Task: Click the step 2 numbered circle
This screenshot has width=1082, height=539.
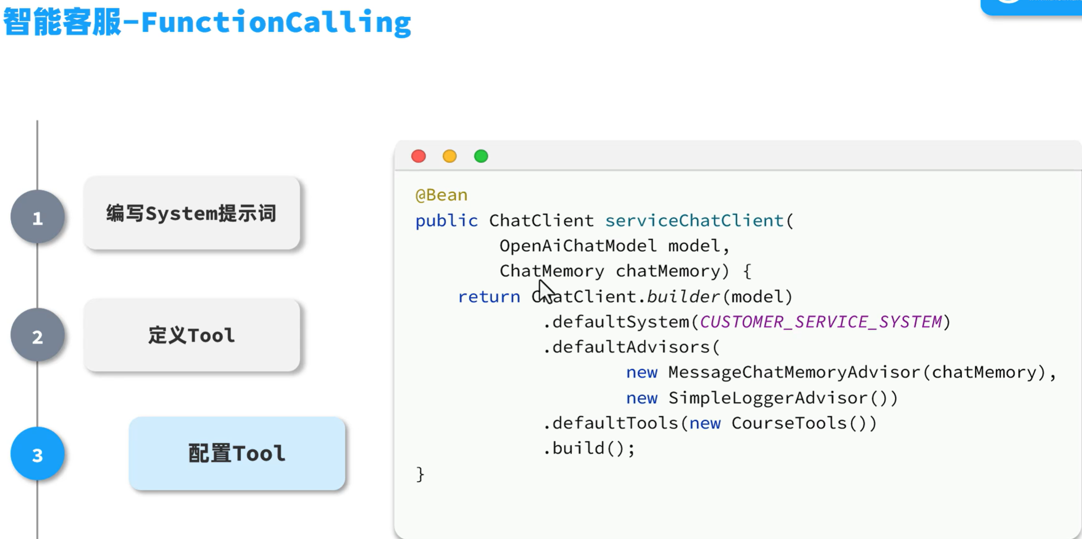Action: (37, 335)
